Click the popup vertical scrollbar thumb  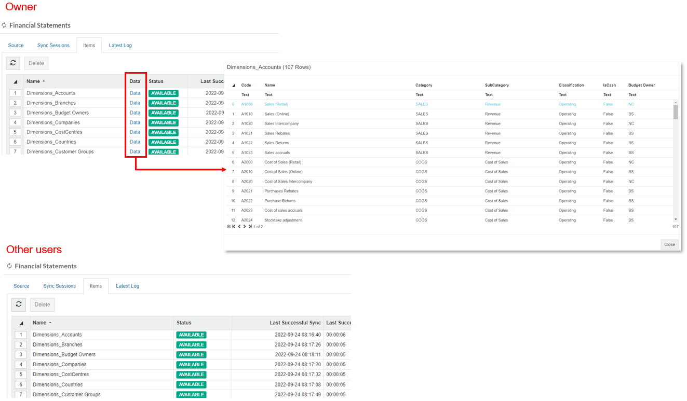[676, 112]
